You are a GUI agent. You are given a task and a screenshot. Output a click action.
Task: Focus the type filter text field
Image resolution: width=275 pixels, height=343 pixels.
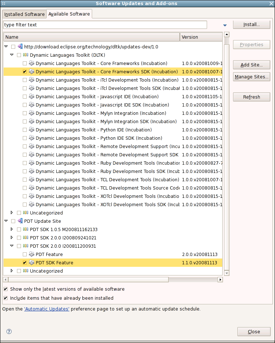pos(105,25)
